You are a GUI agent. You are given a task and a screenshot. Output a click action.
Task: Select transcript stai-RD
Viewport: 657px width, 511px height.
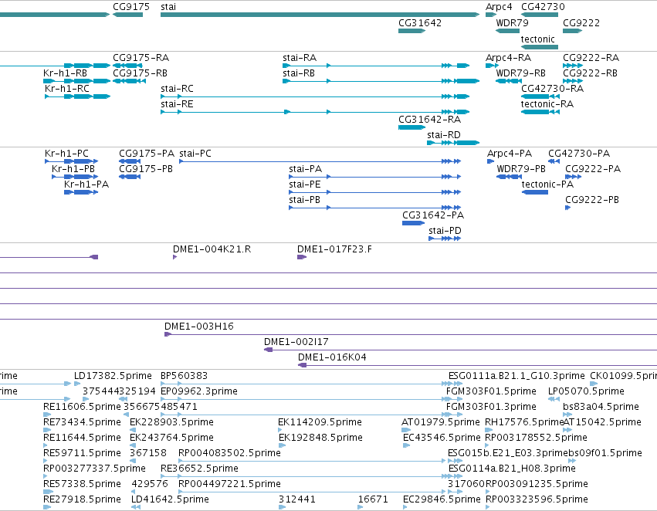pyautogui.click(x=453, y=143)
